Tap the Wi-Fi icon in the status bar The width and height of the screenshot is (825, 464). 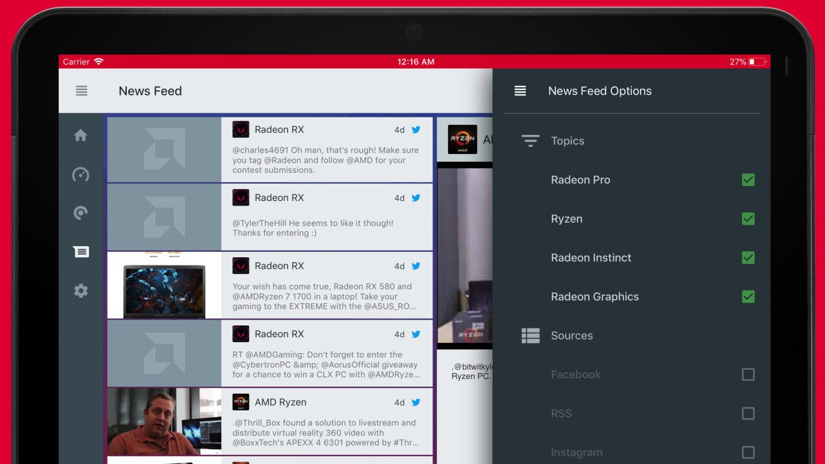coord(99,62)
